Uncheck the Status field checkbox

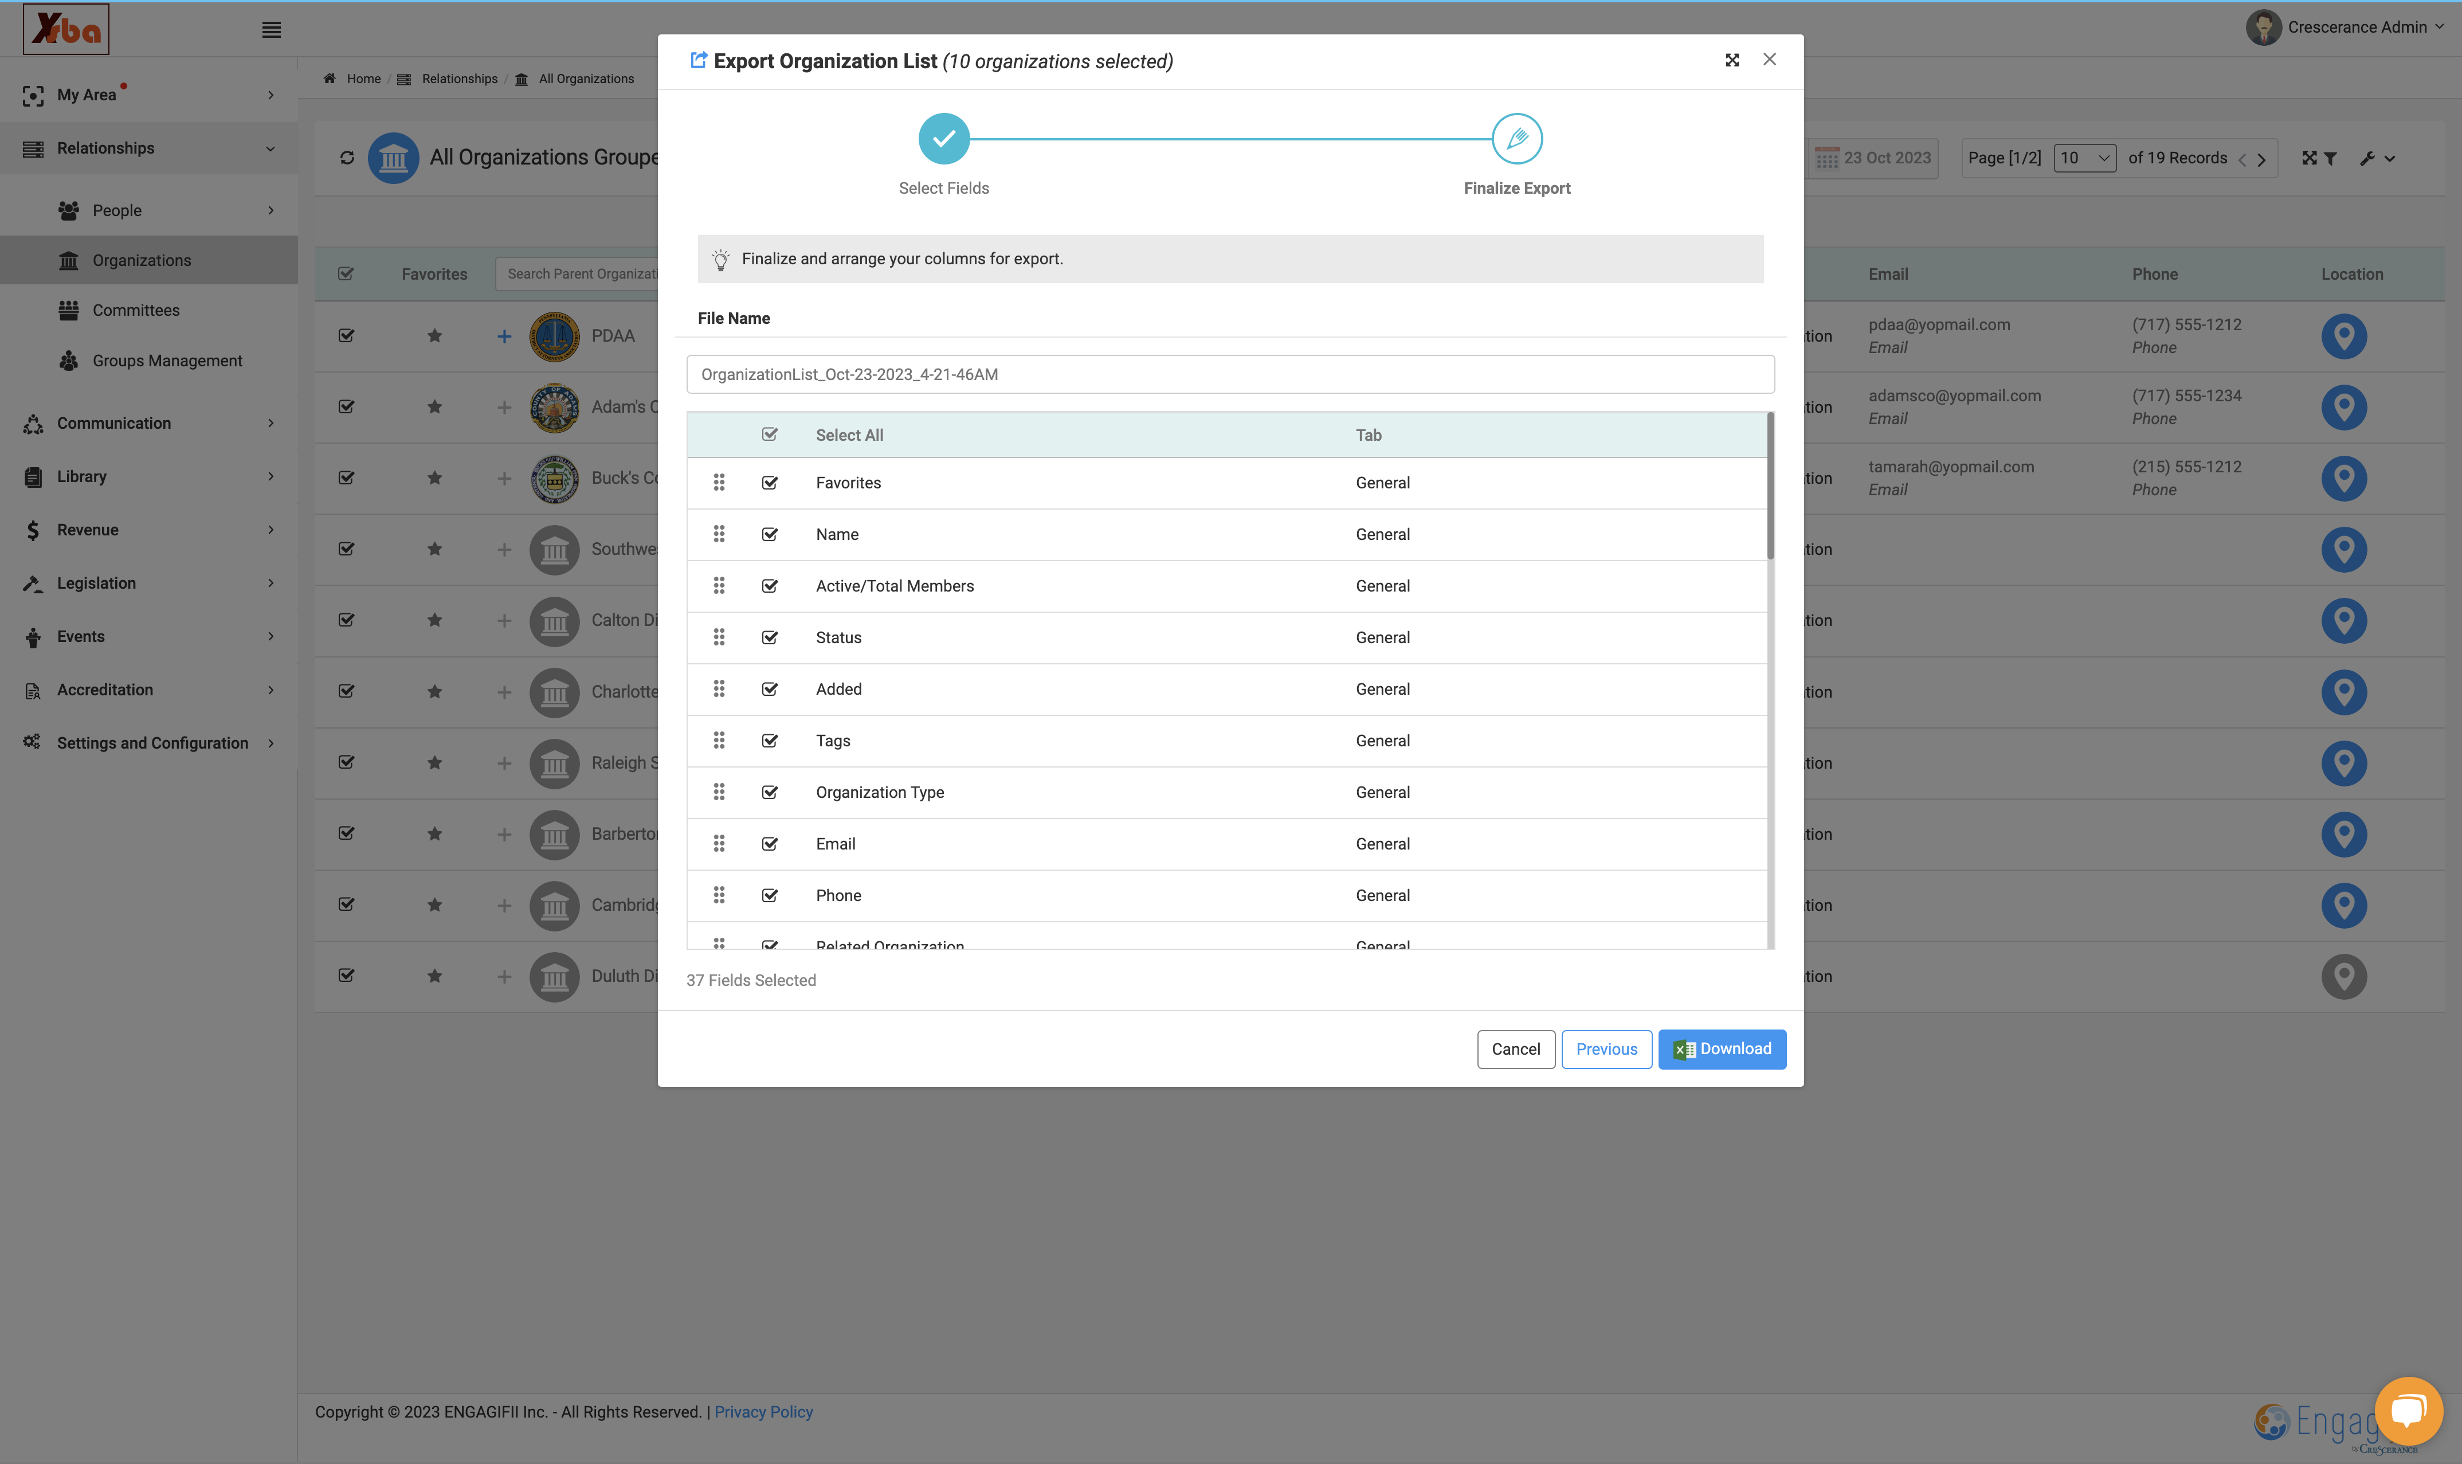point(770,637)
